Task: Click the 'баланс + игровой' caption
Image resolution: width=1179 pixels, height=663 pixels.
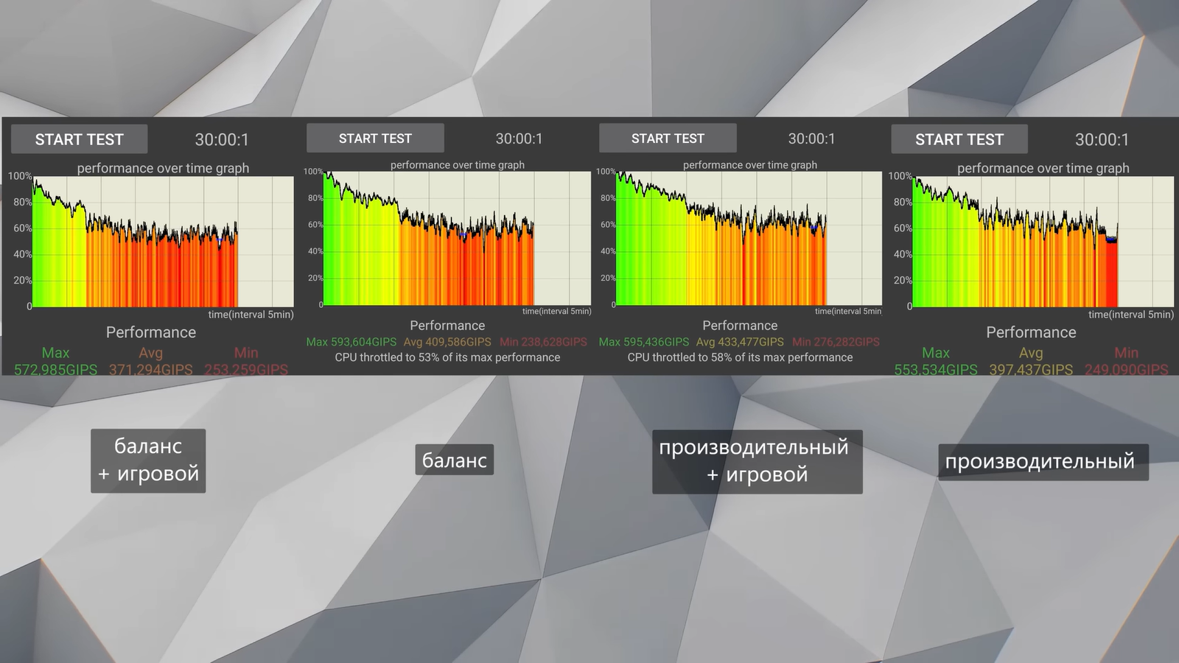Action: coord(148,460)
